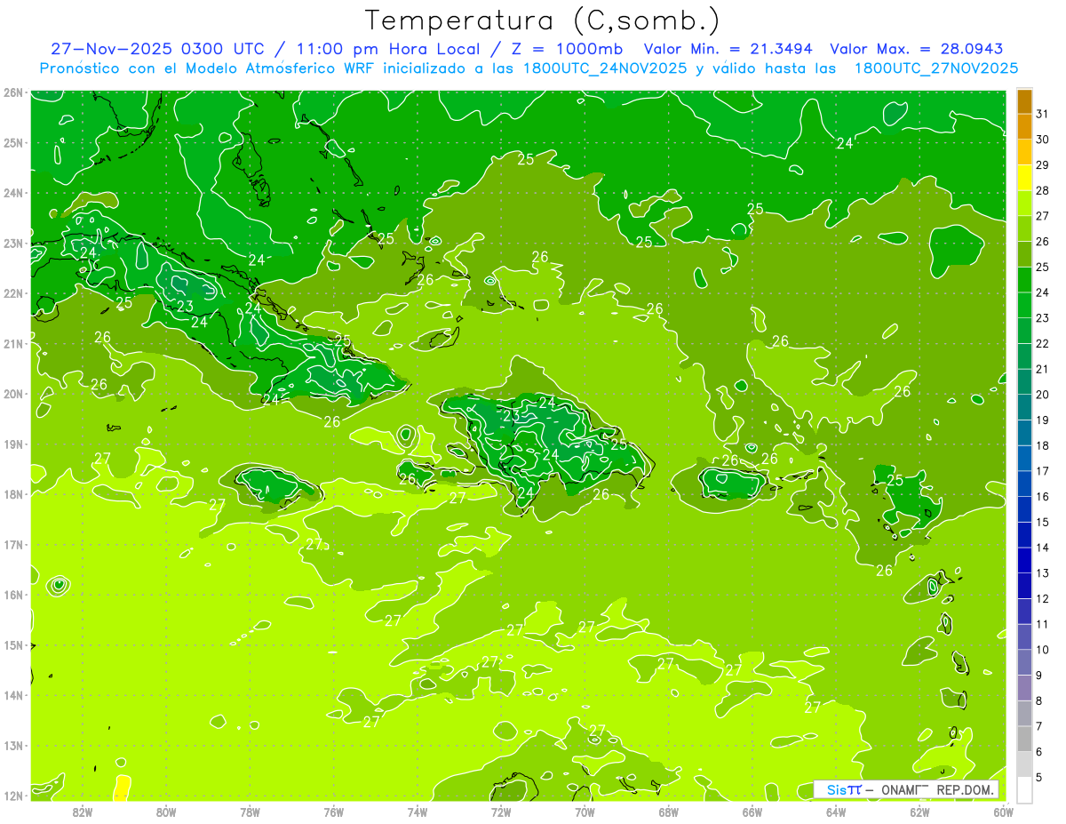
Task: Click the '15N' latitude axis label
Action: [13, 644]
